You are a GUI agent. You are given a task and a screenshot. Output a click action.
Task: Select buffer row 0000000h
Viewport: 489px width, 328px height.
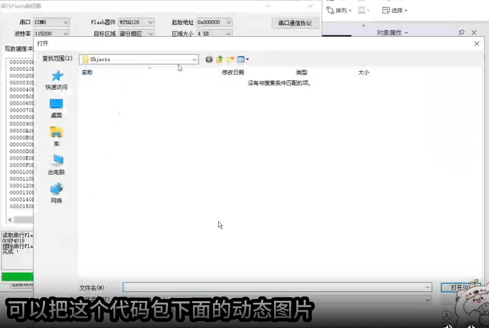pos(21,62)
